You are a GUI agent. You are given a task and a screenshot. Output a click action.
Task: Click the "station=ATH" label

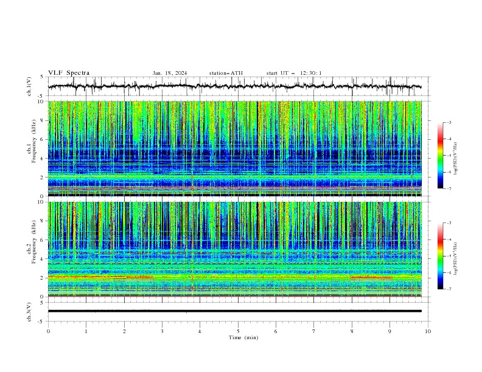point(226,73)
